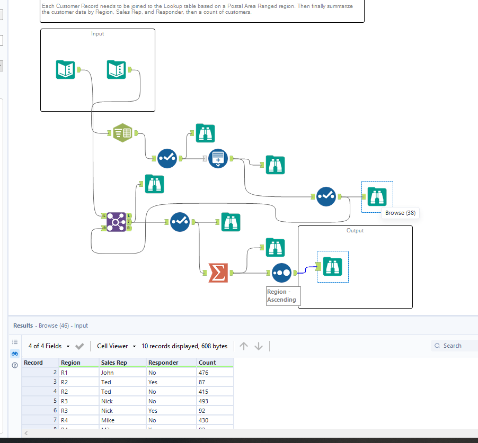This screenshot has width=478, height=443.
Task: Switch to metadata view icon in Results
Action: click(x=15, y=342)
